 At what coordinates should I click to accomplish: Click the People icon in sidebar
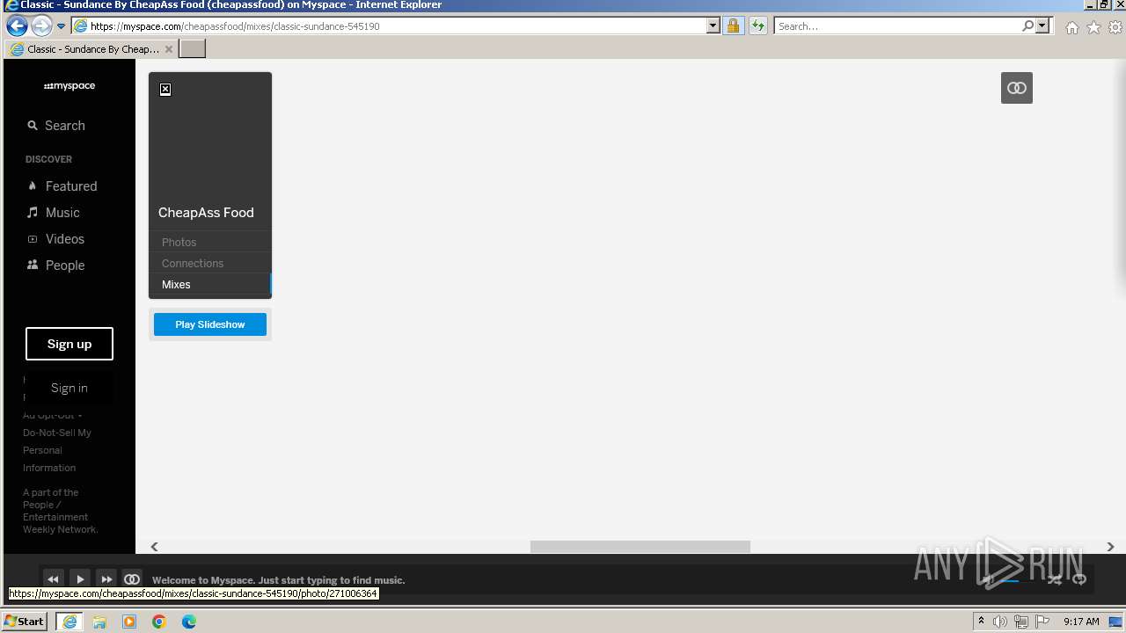pyautogui.click(x=33, y=265)
